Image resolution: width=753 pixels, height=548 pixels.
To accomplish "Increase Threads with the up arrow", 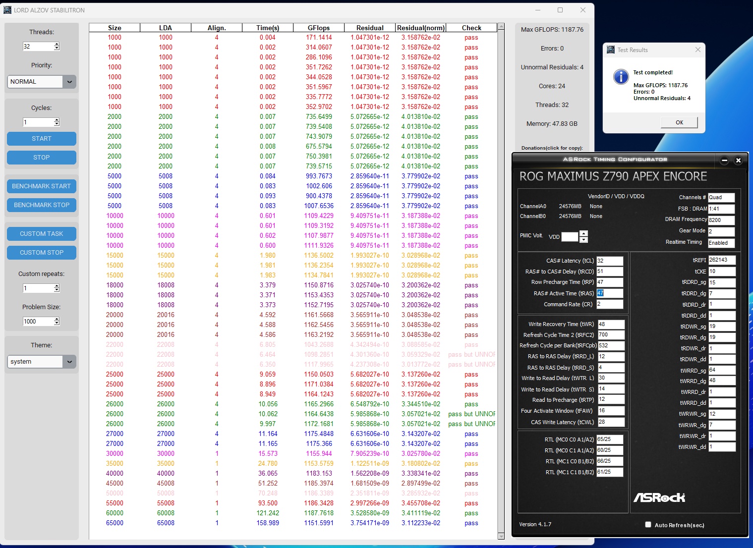I will click(57, 44).
